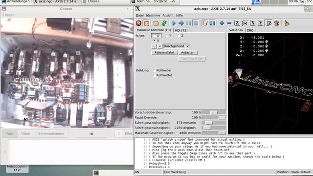Switch preview to rotated Z view
This screenshot has width=313, height=176.
click(245, 23)
